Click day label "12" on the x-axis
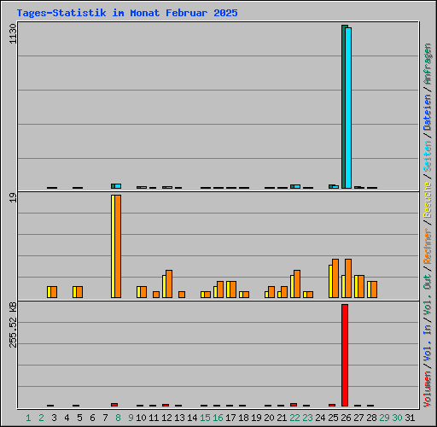The image size is (437, 427). coord(166,418)
